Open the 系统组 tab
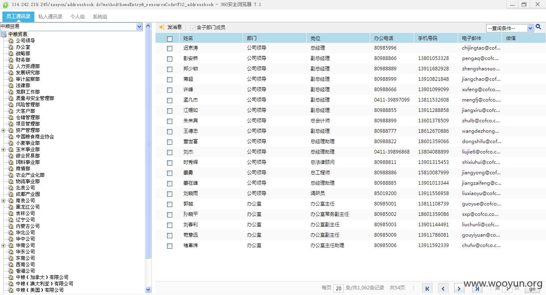Viewport: 546px width, 295px height. pyautogui.click(x=100, y=17)
